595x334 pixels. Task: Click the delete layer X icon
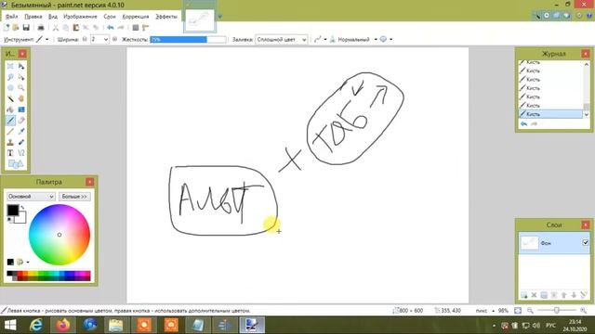(534, 295)
